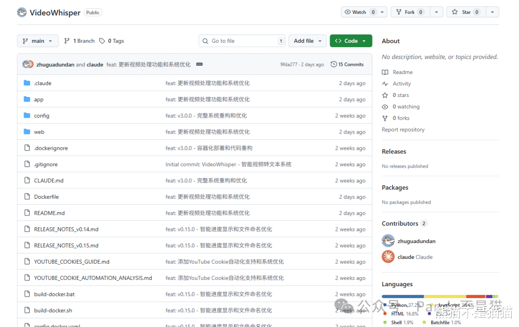Click the Activity pulse icon
Viewport: 519px width, 327px height.
pyautogui.click(x=385, y=84)
